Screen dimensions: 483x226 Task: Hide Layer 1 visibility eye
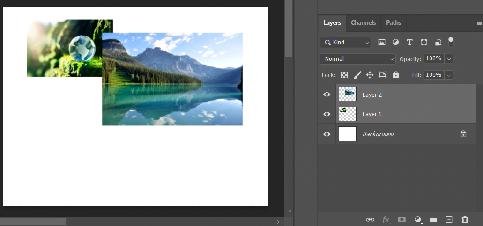pyautogui.click(x=327, y=114)
